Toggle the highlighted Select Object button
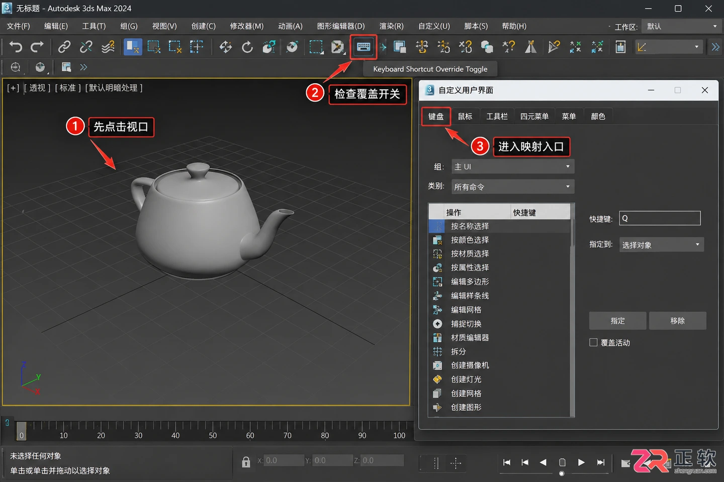 coord(133,47)
